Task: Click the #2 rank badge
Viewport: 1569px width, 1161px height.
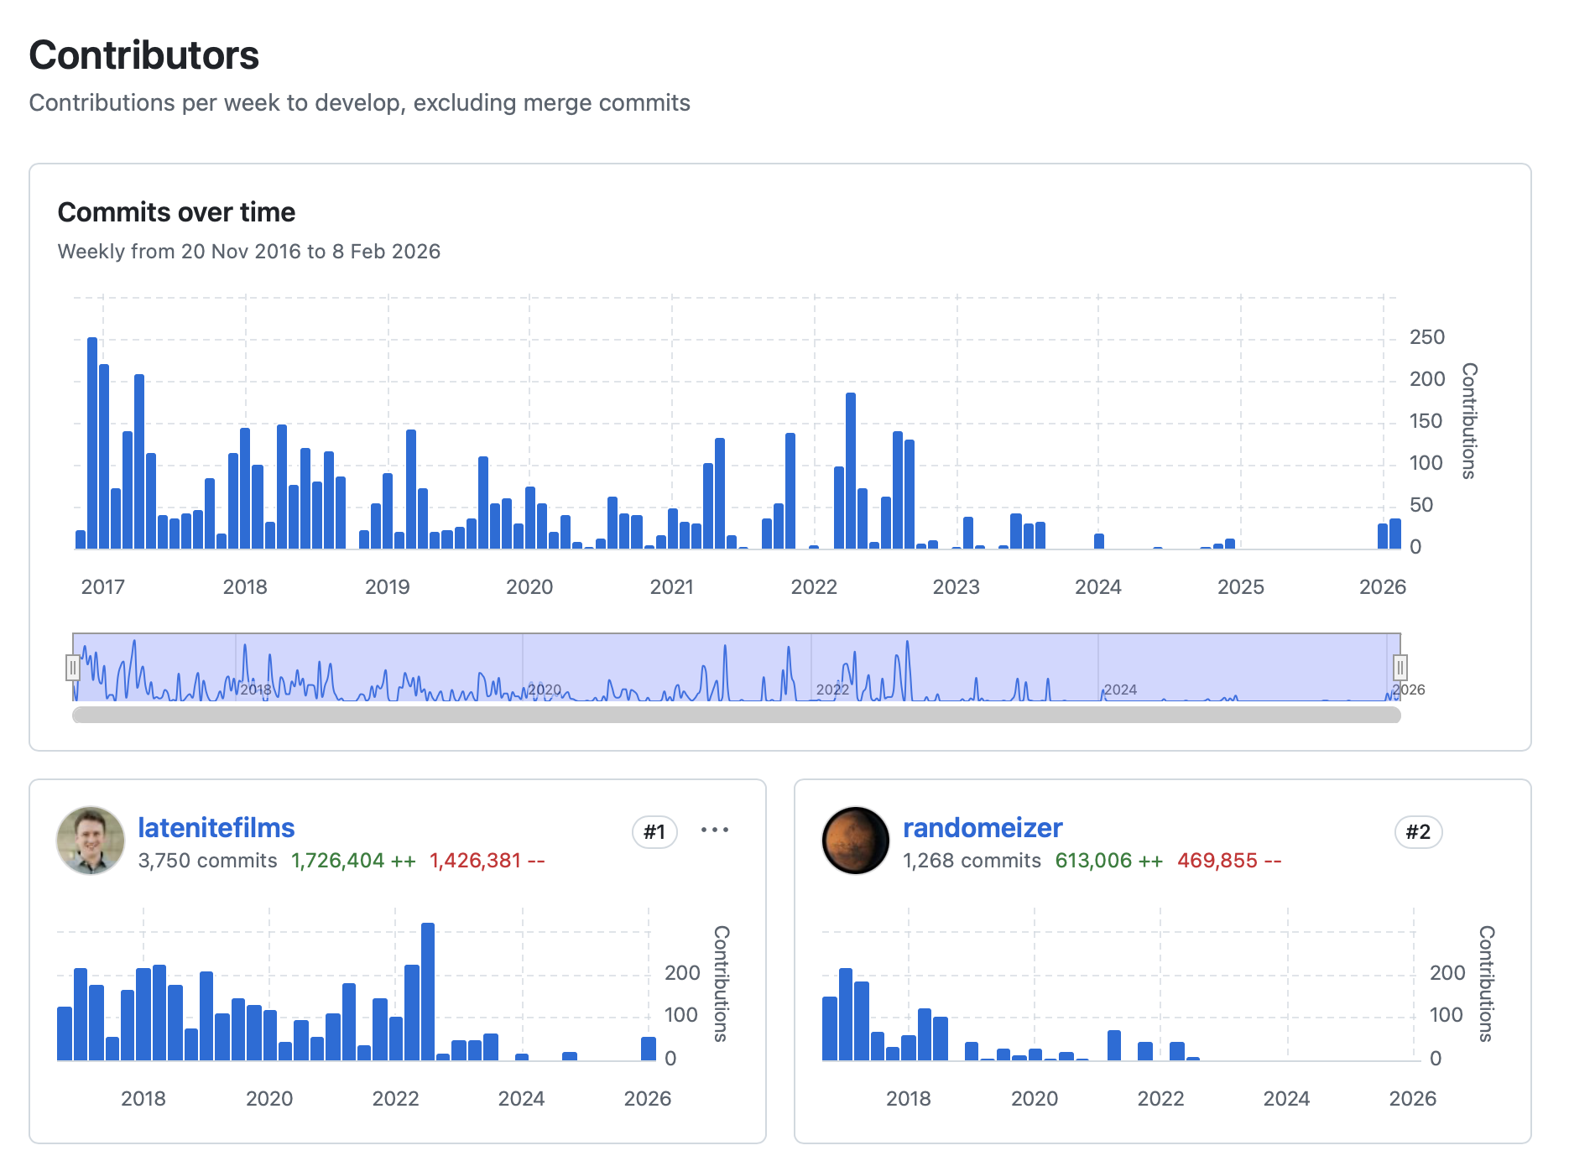Action: pos(1418,832)
